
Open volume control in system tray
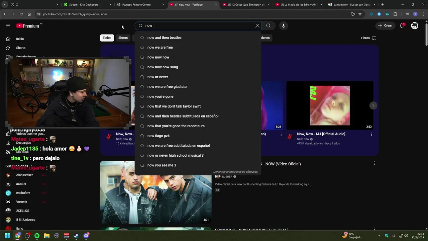406,236
